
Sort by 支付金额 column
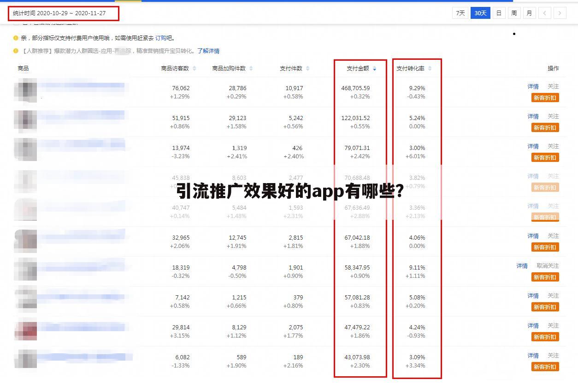point(361,69)
